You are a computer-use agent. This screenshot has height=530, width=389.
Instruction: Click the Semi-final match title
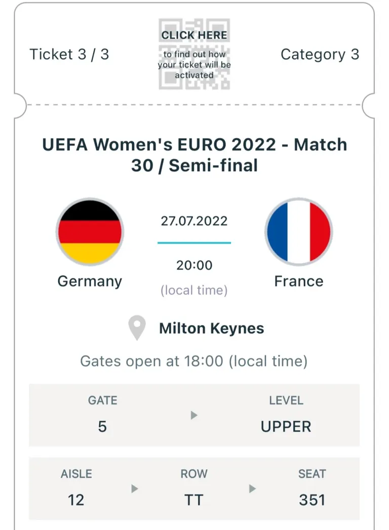pos(194,155)
